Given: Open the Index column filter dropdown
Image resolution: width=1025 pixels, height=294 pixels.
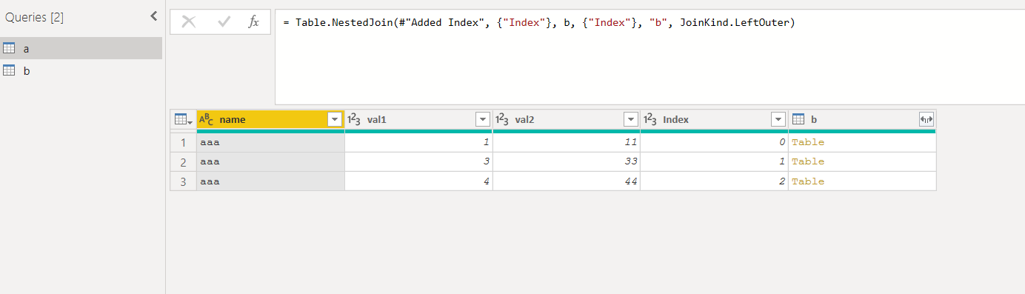Looking at the screenshot, I should pos(778,119).
